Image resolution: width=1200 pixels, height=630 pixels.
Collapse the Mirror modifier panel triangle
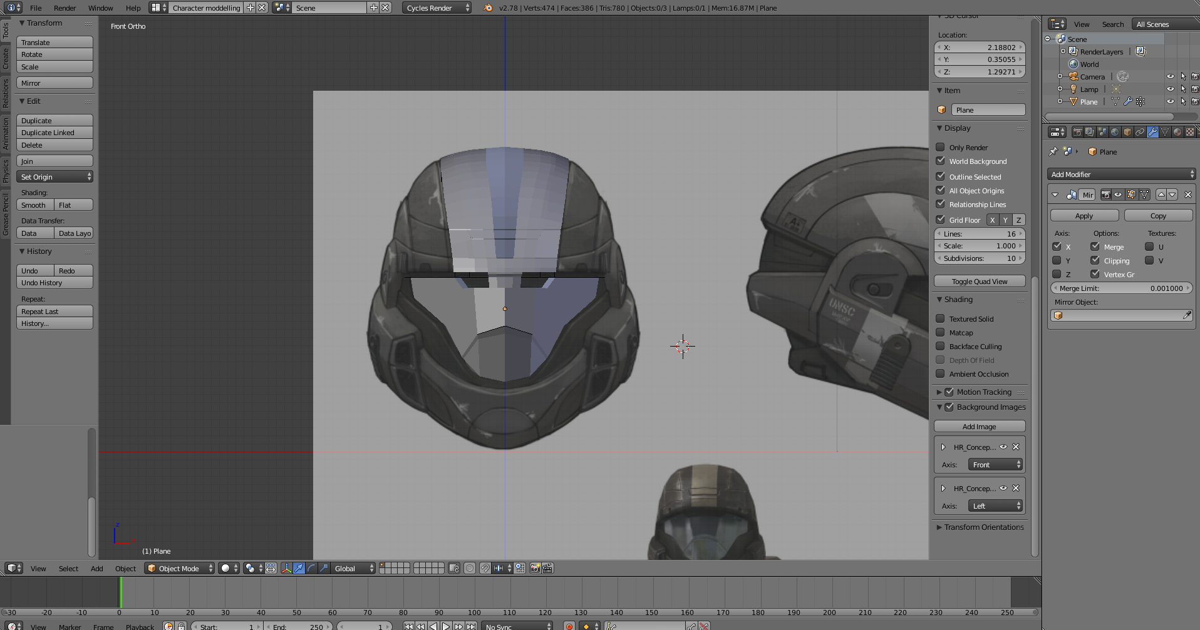coord(1055,195)
